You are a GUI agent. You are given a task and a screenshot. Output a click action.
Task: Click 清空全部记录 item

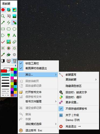[38, 108]
